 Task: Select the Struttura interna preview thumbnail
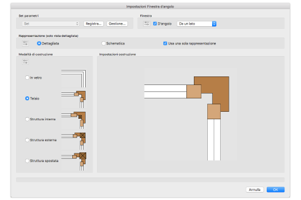click(73, 120)
